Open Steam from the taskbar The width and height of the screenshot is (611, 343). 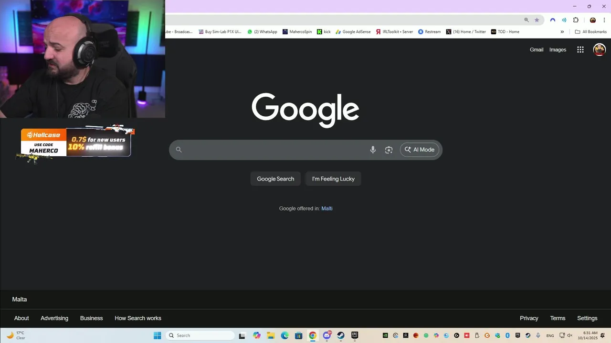[x=341, y=335]
